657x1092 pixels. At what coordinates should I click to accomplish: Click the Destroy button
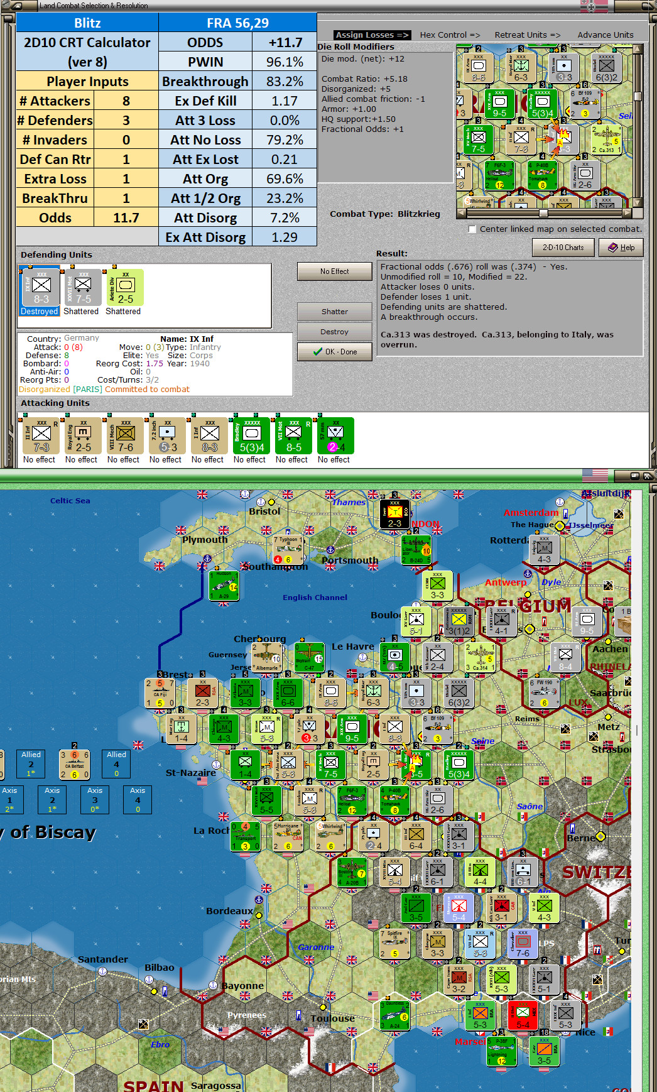[335, 332]
